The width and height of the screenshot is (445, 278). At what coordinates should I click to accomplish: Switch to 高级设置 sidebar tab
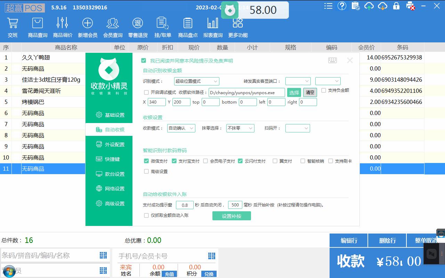pyautogui.click(x=110, y=204)
